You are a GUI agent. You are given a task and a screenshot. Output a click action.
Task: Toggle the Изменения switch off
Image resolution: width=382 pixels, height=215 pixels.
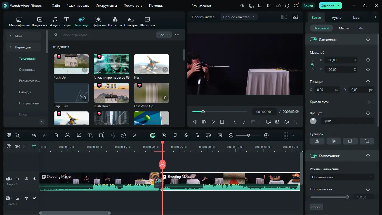click(313, 39)
